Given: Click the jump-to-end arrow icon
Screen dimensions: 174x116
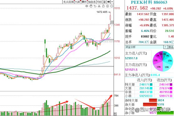Looking at the screenshot, I should click(x=109, y=2).
